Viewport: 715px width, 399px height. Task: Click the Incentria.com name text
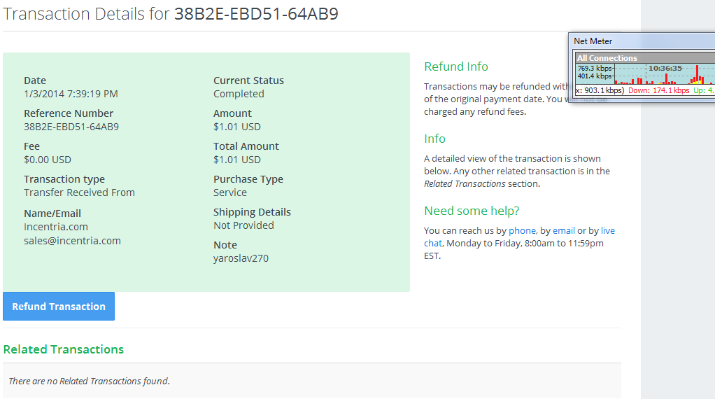[56, 227]
